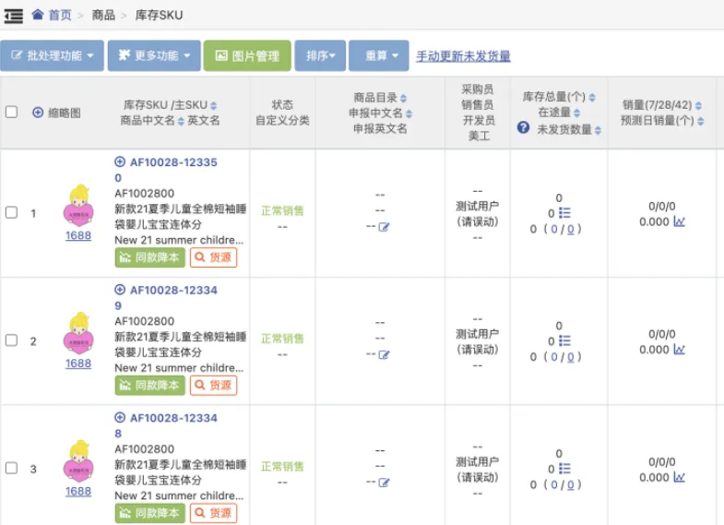Image resolution: width=724 pixels, height=525 pixels.
Task: Open the 重算 dropdown
Action: click(x=379, y=56)
